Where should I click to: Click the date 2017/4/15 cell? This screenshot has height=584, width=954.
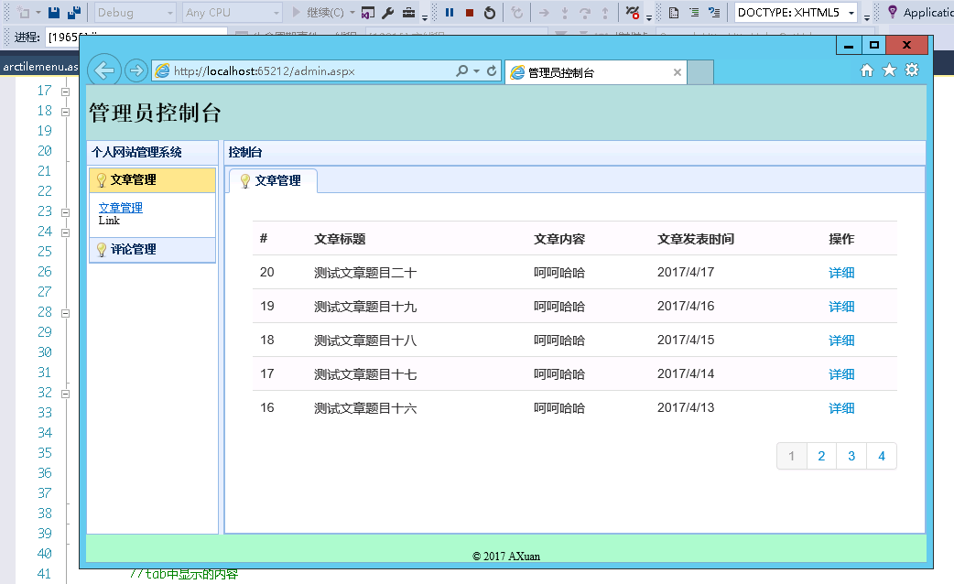pyautogui.click(x=686, y=341)
